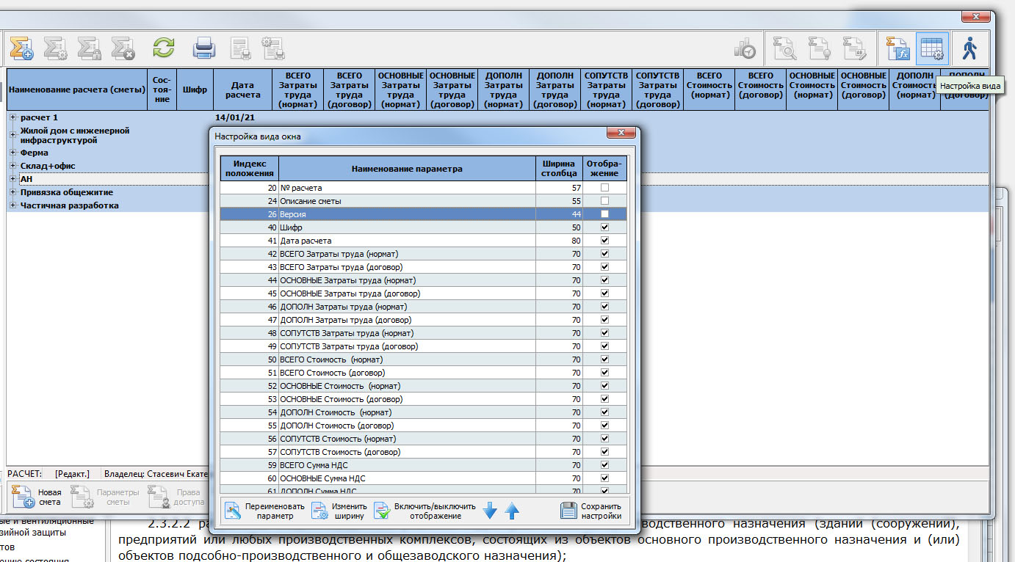1015x562 pixels.
Task: Click the printer icon in toolbar
Action: point(204,48)
